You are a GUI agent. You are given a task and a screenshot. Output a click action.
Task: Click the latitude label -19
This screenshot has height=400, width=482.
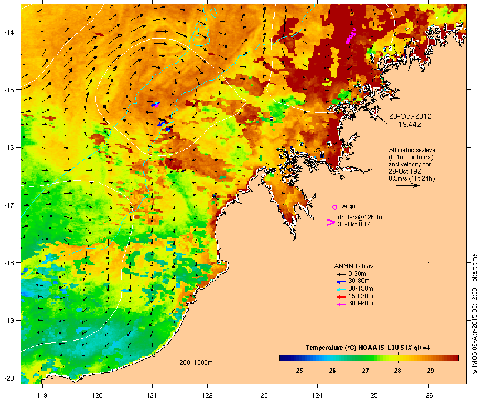pos(8,321)
